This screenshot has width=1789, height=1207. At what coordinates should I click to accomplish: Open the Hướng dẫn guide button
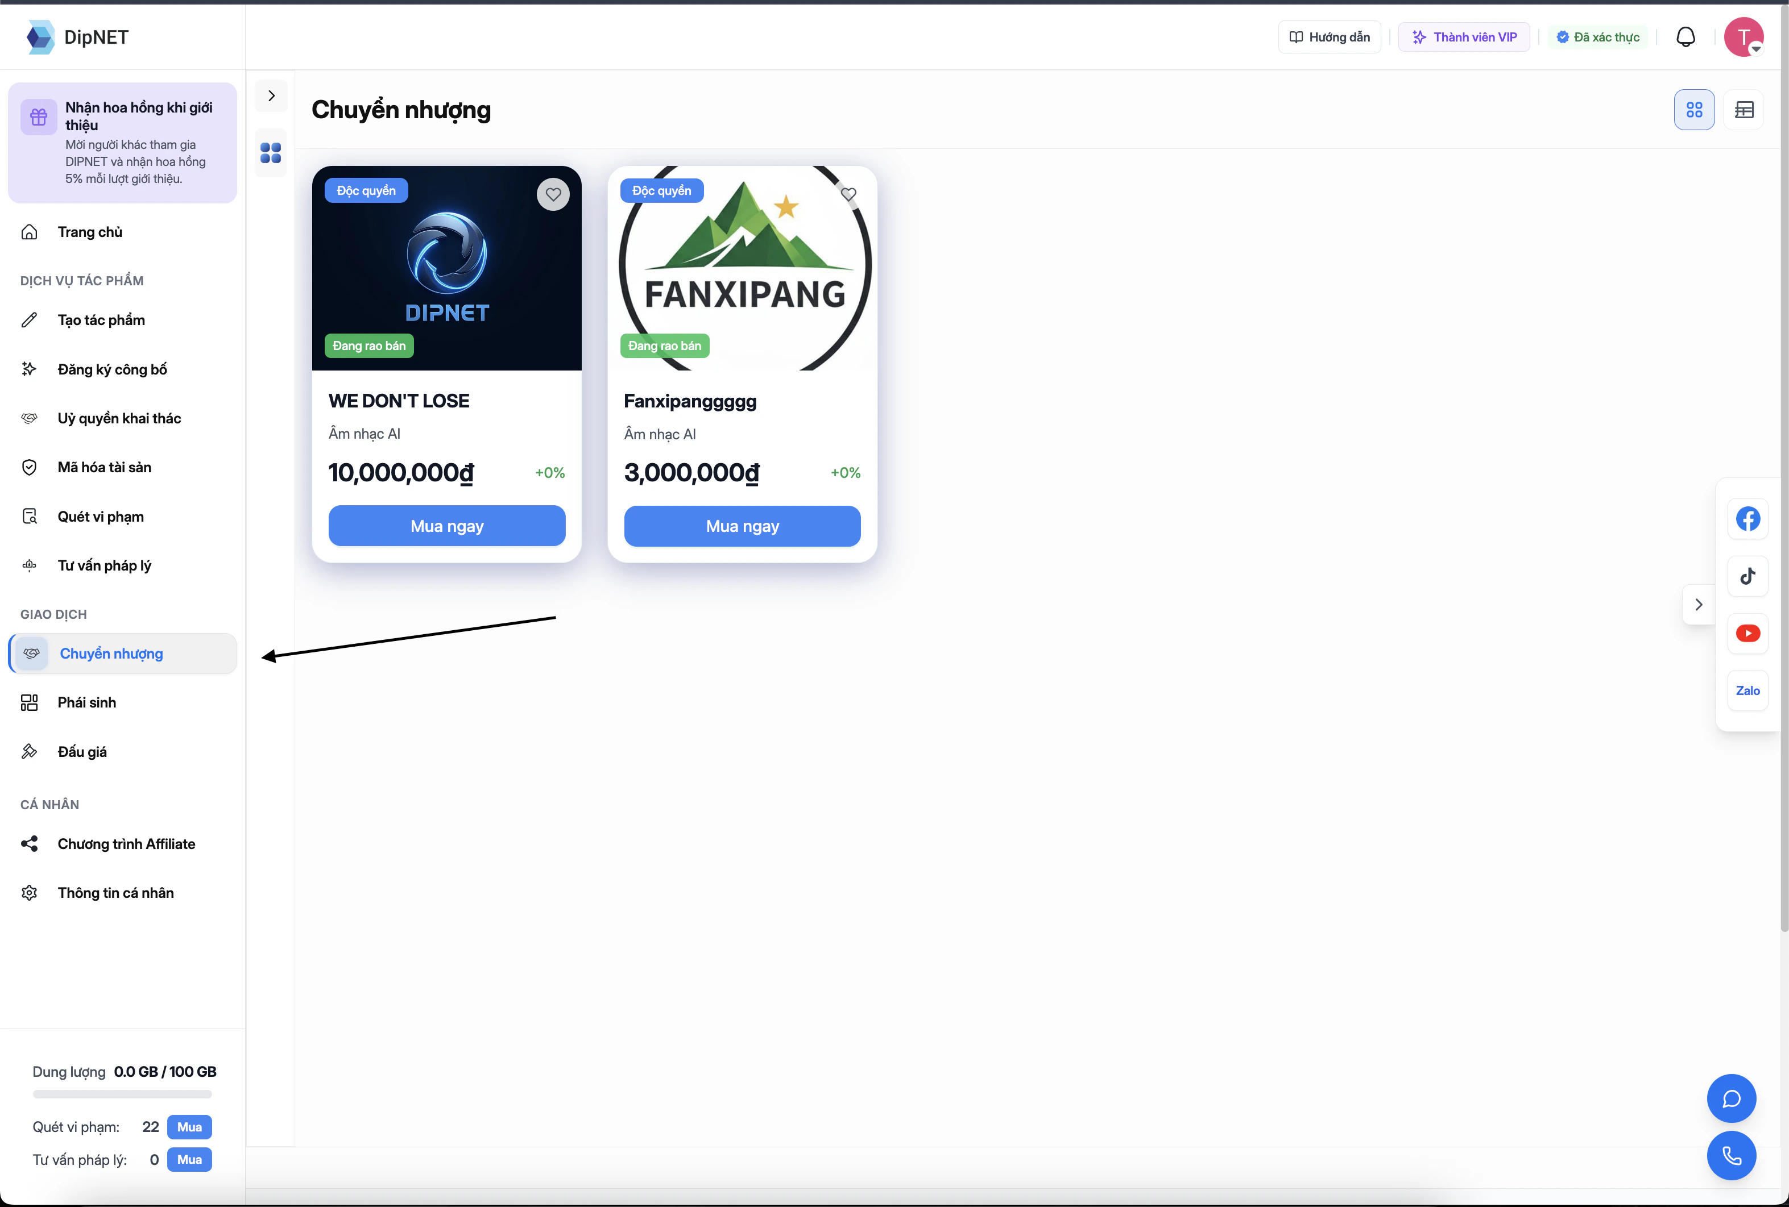click(x=1330, y=37)
